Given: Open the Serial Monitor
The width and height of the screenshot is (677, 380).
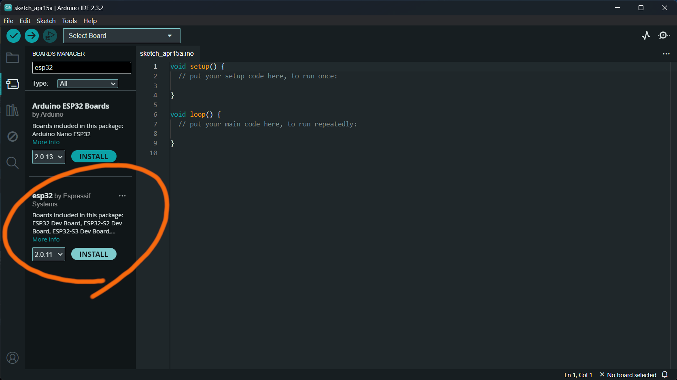Looking at the screenshot, I should (664, 36).
